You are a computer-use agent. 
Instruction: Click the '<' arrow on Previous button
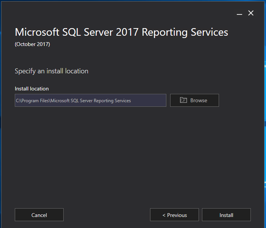(164, 215)
